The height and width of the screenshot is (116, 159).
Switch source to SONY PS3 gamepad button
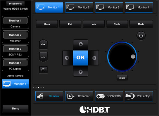[109, 96]
